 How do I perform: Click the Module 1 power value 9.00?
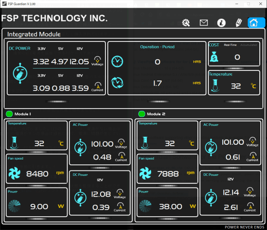[x=39, y=207]
